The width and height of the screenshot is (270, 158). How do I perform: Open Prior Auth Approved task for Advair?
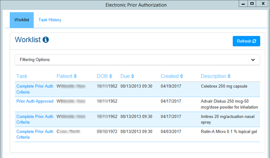tap(35, 101)
